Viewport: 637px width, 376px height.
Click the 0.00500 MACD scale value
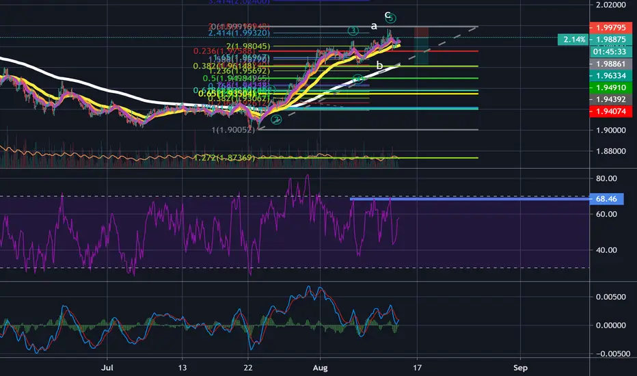click(610, 297)
